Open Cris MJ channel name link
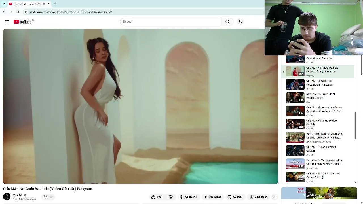 pyautogui.click(x=18, y=195)
